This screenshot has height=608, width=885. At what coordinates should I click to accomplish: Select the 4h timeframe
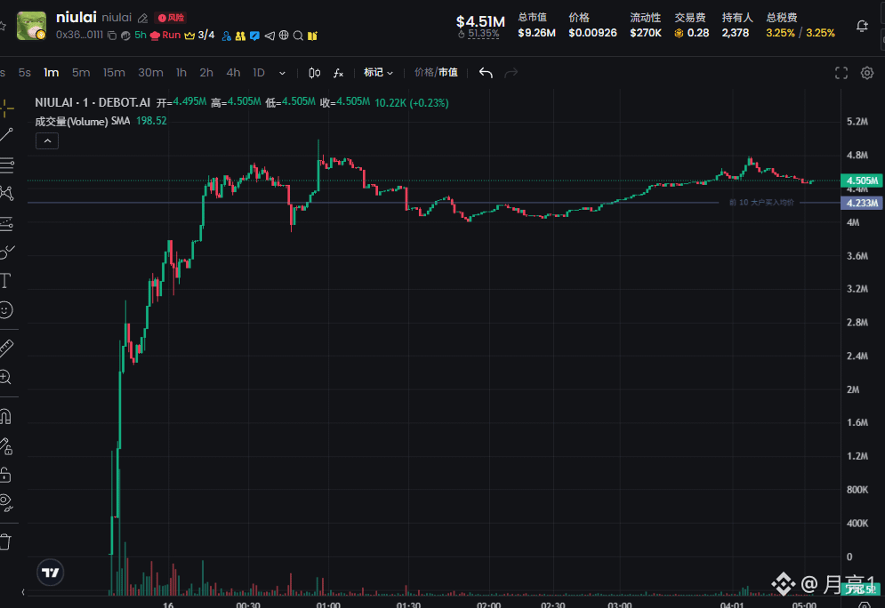233,73
